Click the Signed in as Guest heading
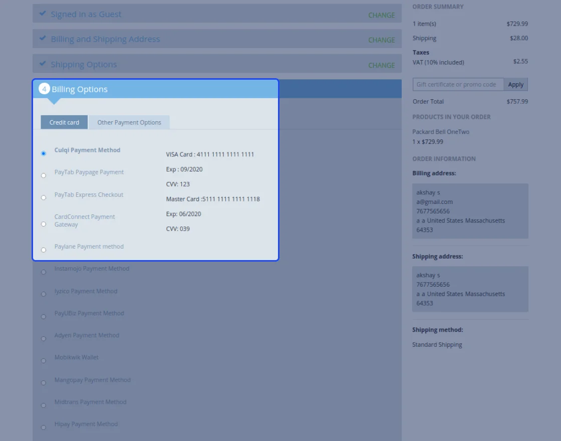Image resolution: width=561 pixels, height=441 pixels. 86,15
